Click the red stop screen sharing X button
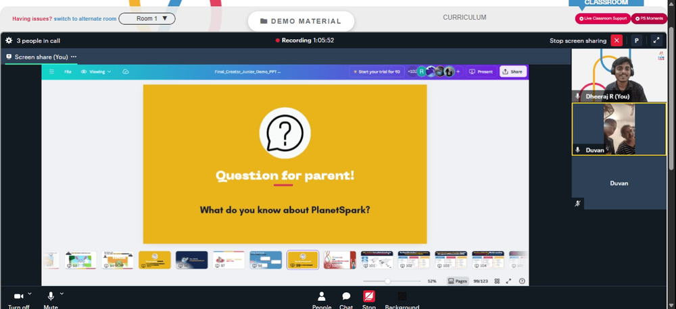 tap(617, 40)
